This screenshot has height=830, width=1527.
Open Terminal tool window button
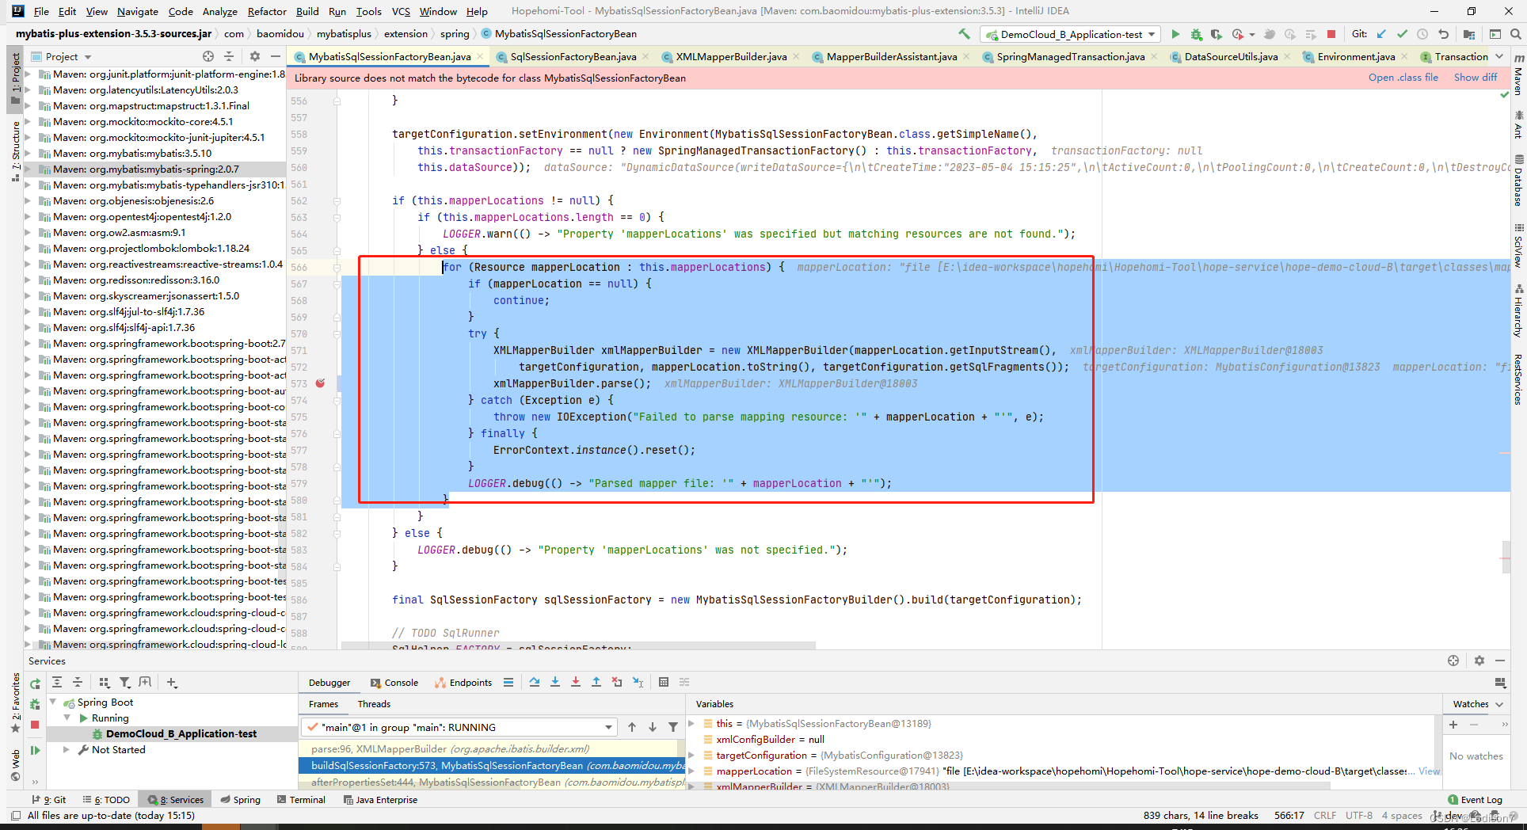pos(301,800)
